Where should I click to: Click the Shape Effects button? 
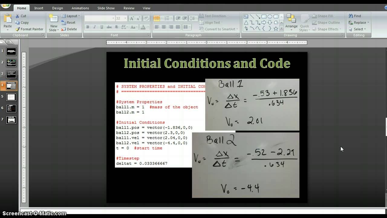point(326,29)
